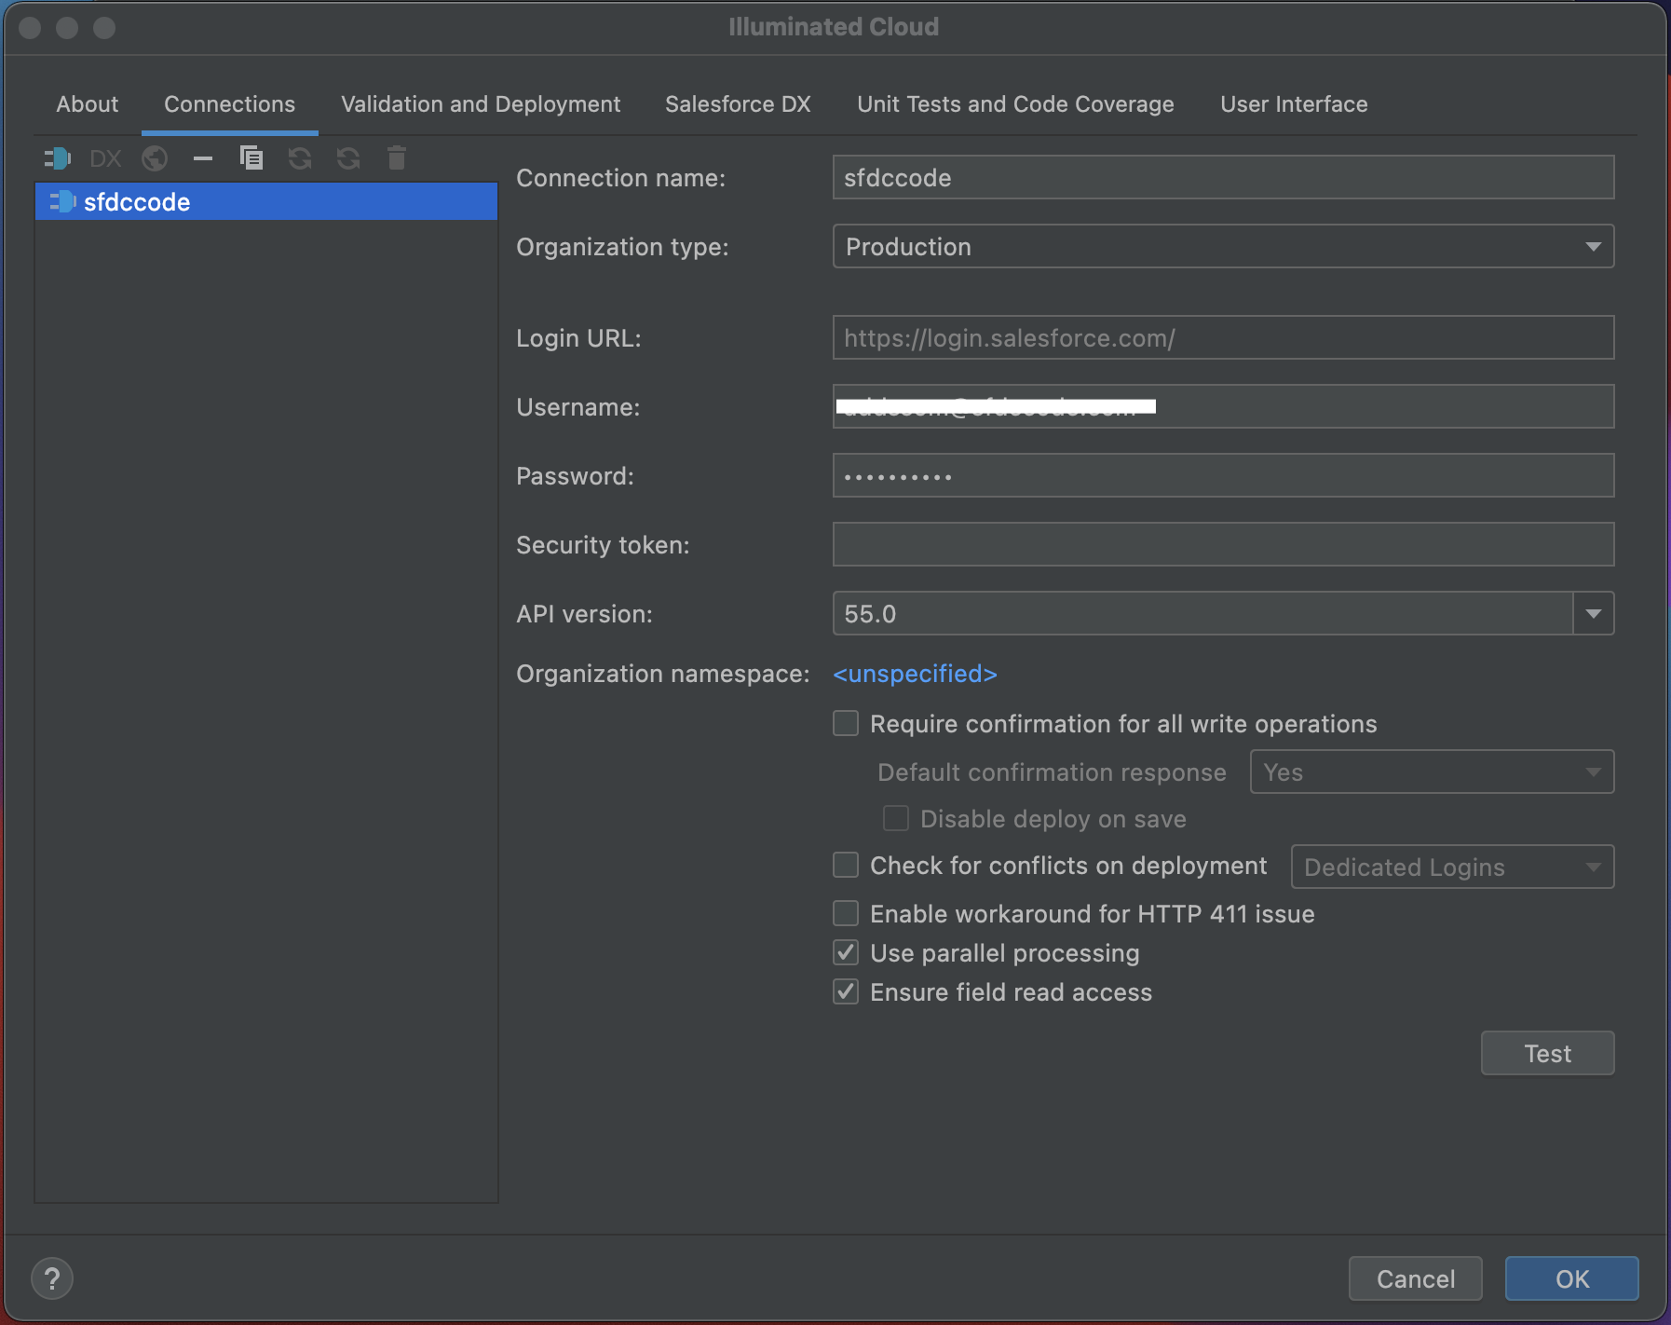Viewport: 1671px width, 1325px height.
Task: Click the add connection plug icon
Action: [x=58, y=158]
